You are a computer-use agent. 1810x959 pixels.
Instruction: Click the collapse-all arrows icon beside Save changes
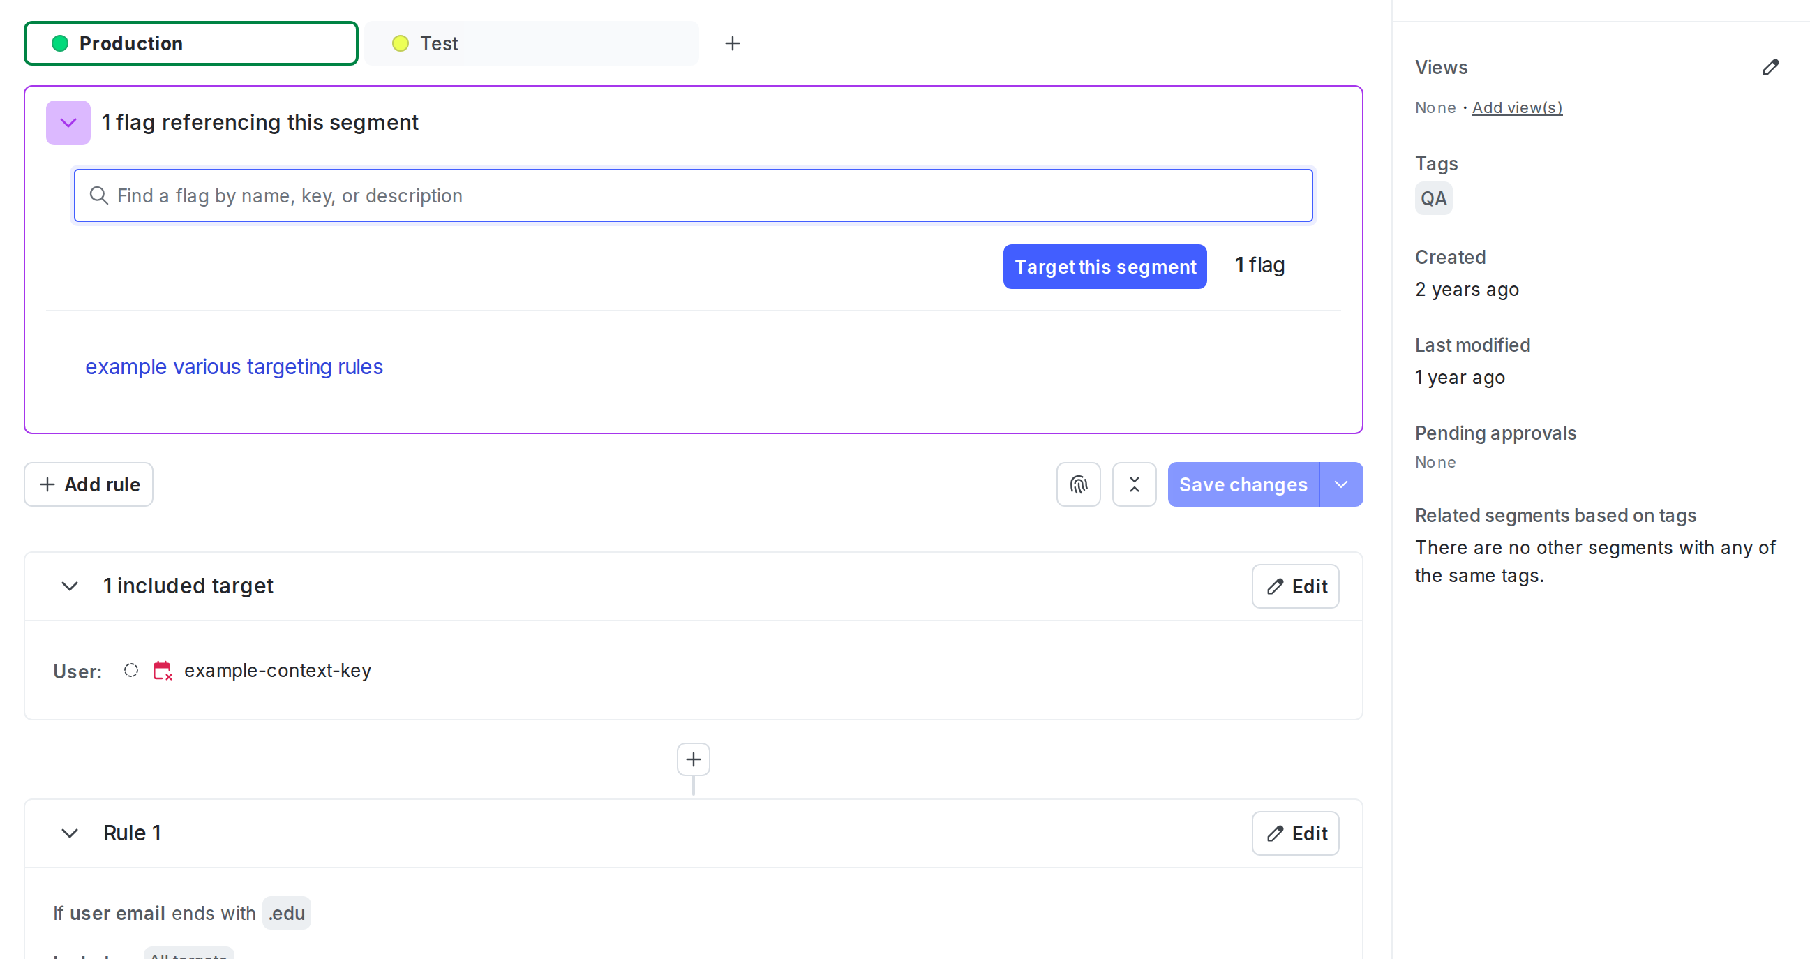(x=1133, y=484)
